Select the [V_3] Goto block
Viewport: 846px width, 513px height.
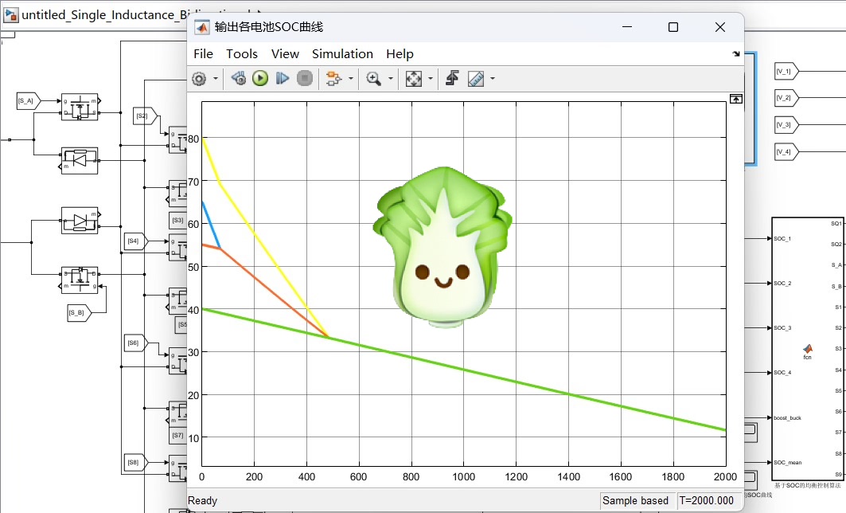(786, 125)
